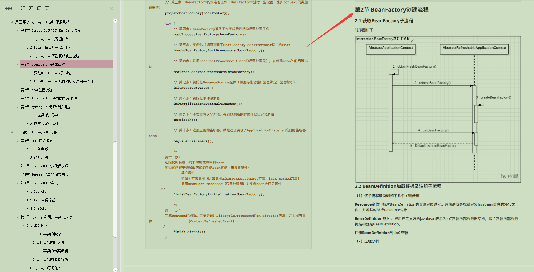The image size is (534, 272).
Task: Click the bookmark list scroll-up arrow
Action: click(115, 21)
